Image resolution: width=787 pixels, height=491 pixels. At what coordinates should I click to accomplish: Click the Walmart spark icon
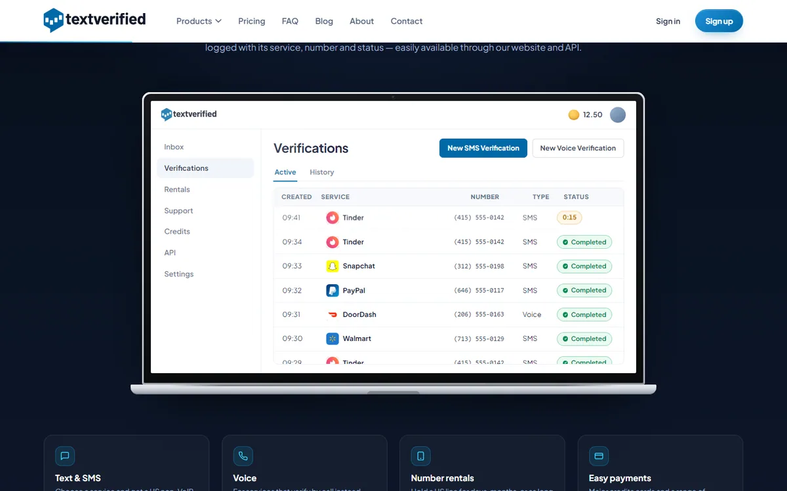pos(333,338)
